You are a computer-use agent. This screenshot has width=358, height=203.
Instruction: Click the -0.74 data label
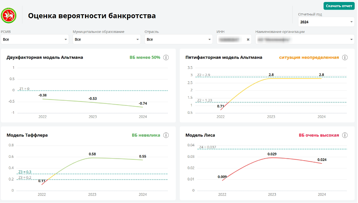pyautogui.click(x=143, y=103)
